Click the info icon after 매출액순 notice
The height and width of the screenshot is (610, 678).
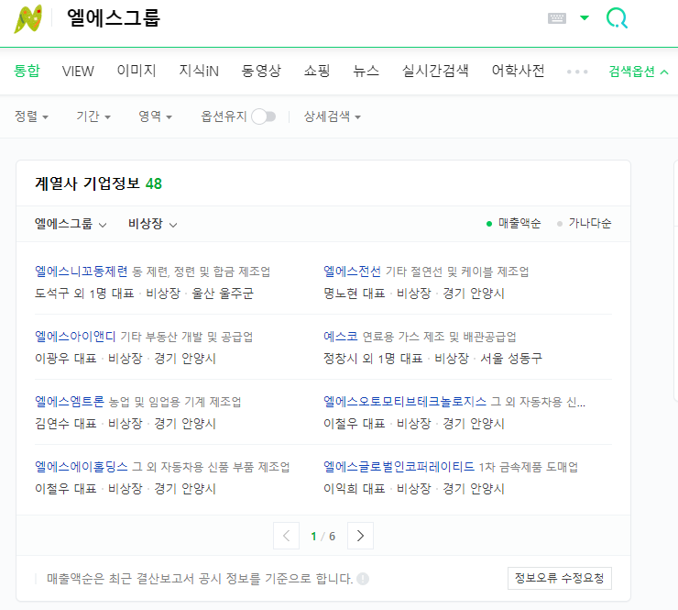[363, 579]
